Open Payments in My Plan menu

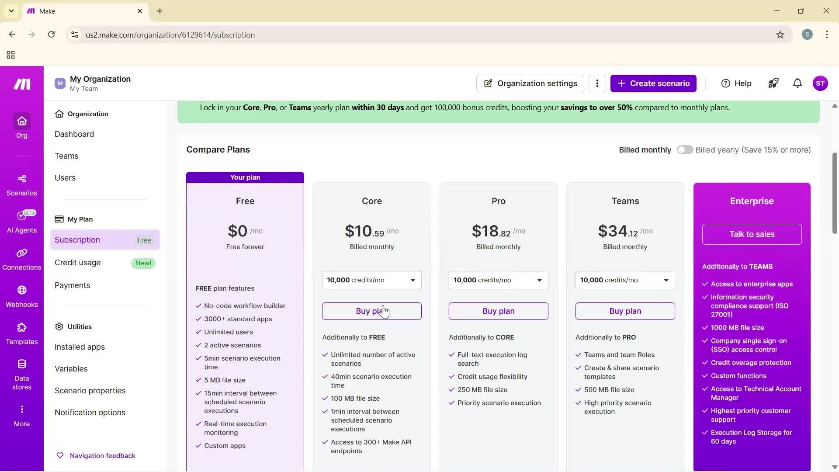[x=73, y=285]
